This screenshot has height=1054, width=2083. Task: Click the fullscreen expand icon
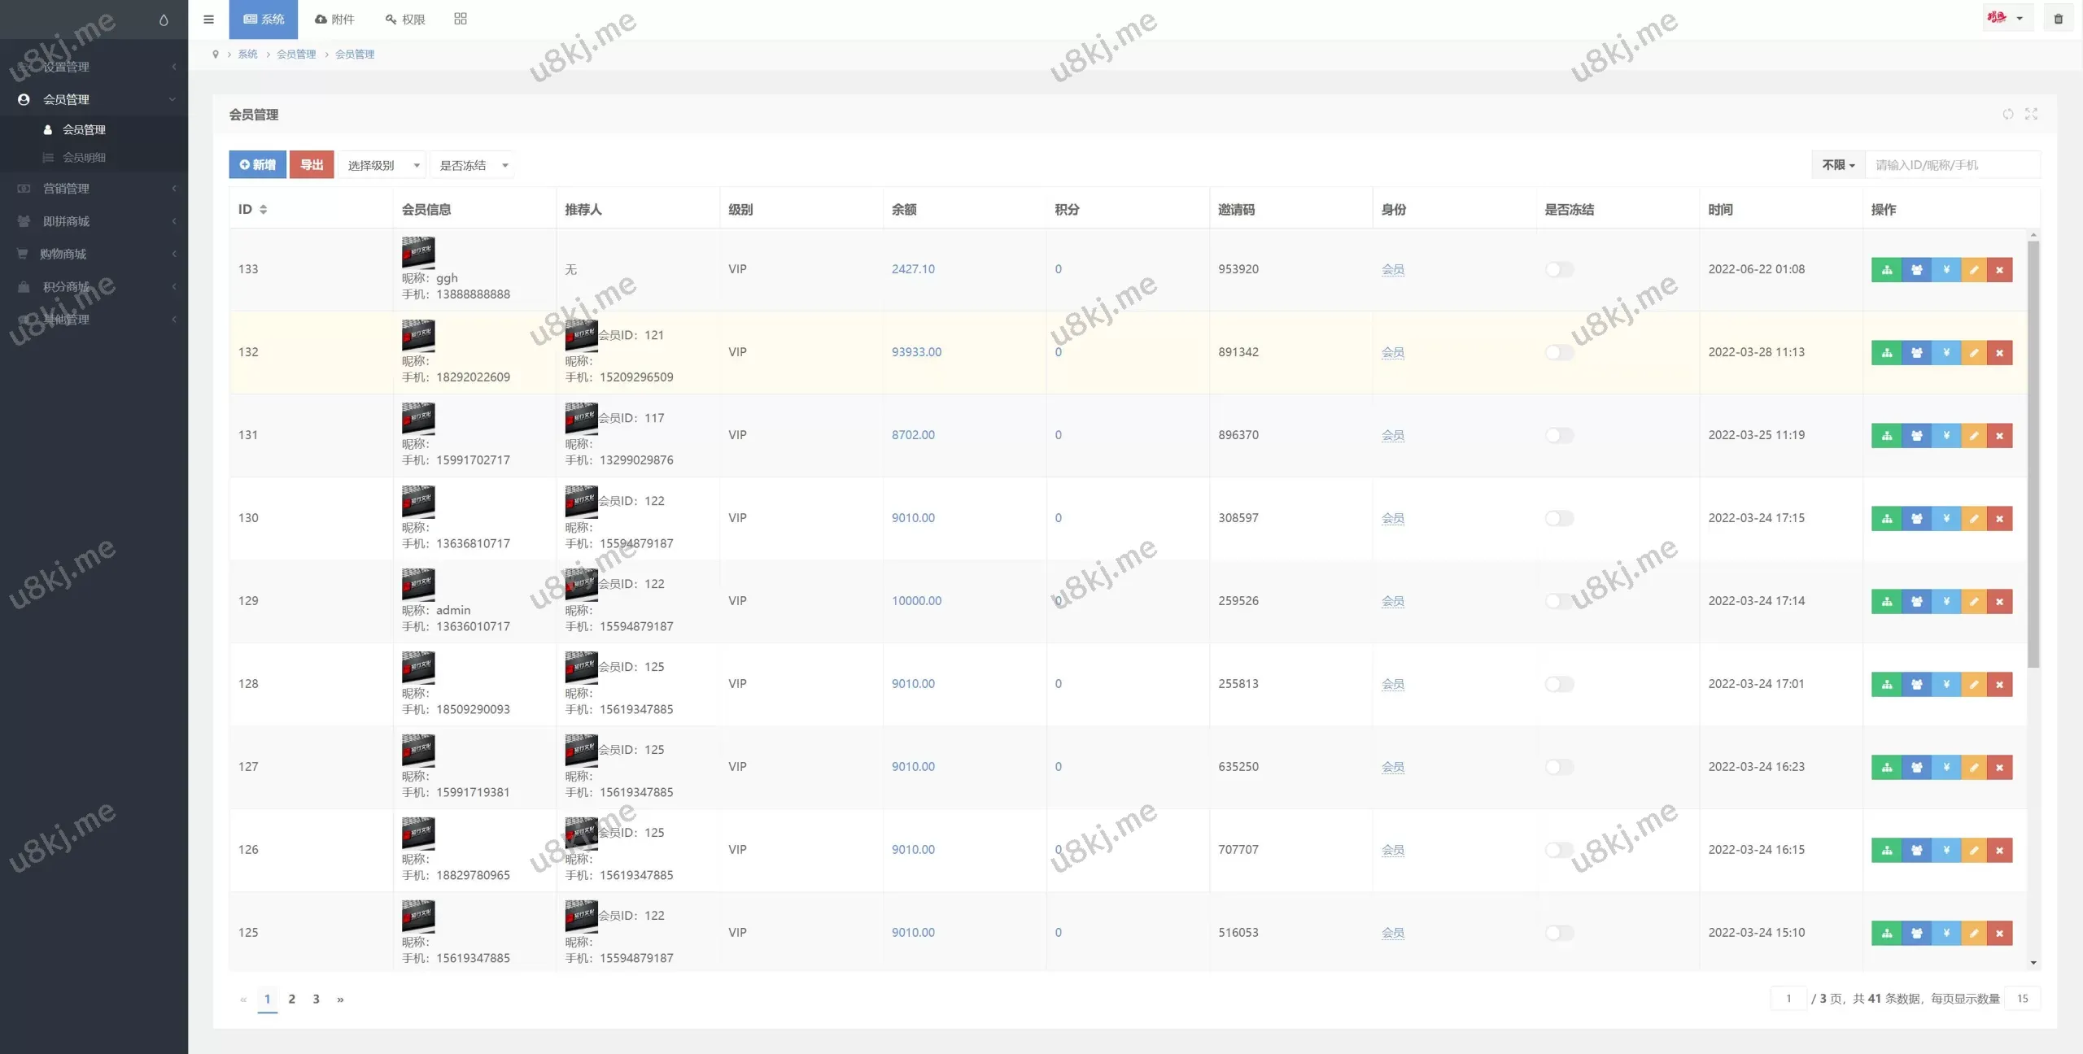[2031, 115]
